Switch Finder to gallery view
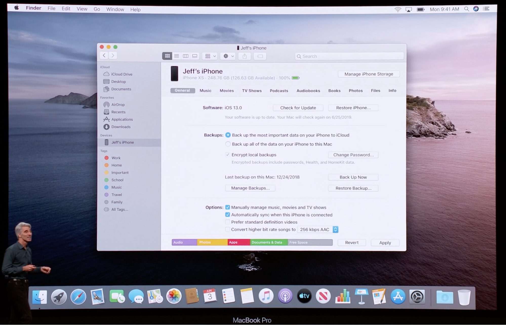The width and height of the screenshot is (506, 325). pos(195,56)
